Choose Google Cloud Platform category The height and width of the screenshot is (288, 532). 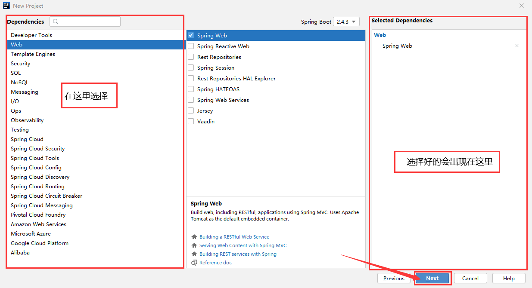[x=96, y=243]
